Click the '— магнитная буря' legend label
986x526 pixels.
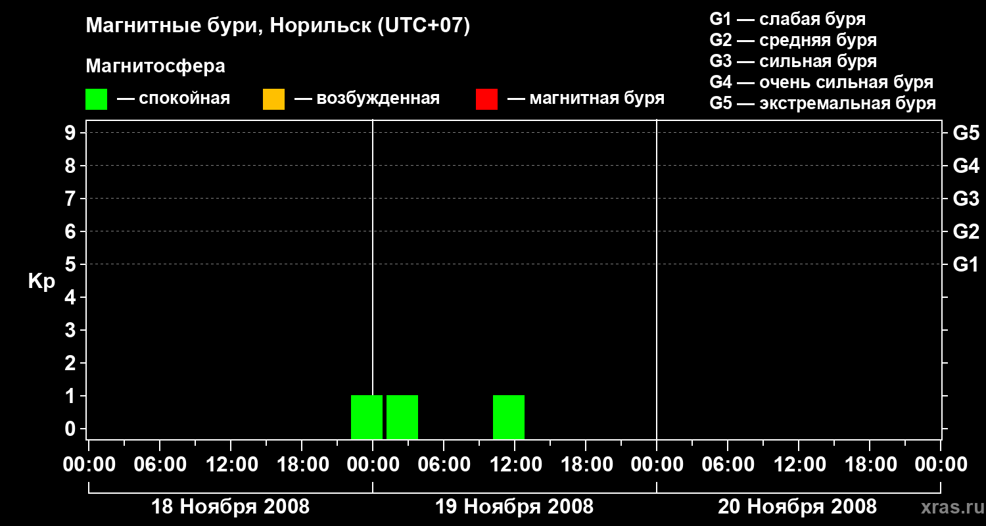tap(586, 99)
